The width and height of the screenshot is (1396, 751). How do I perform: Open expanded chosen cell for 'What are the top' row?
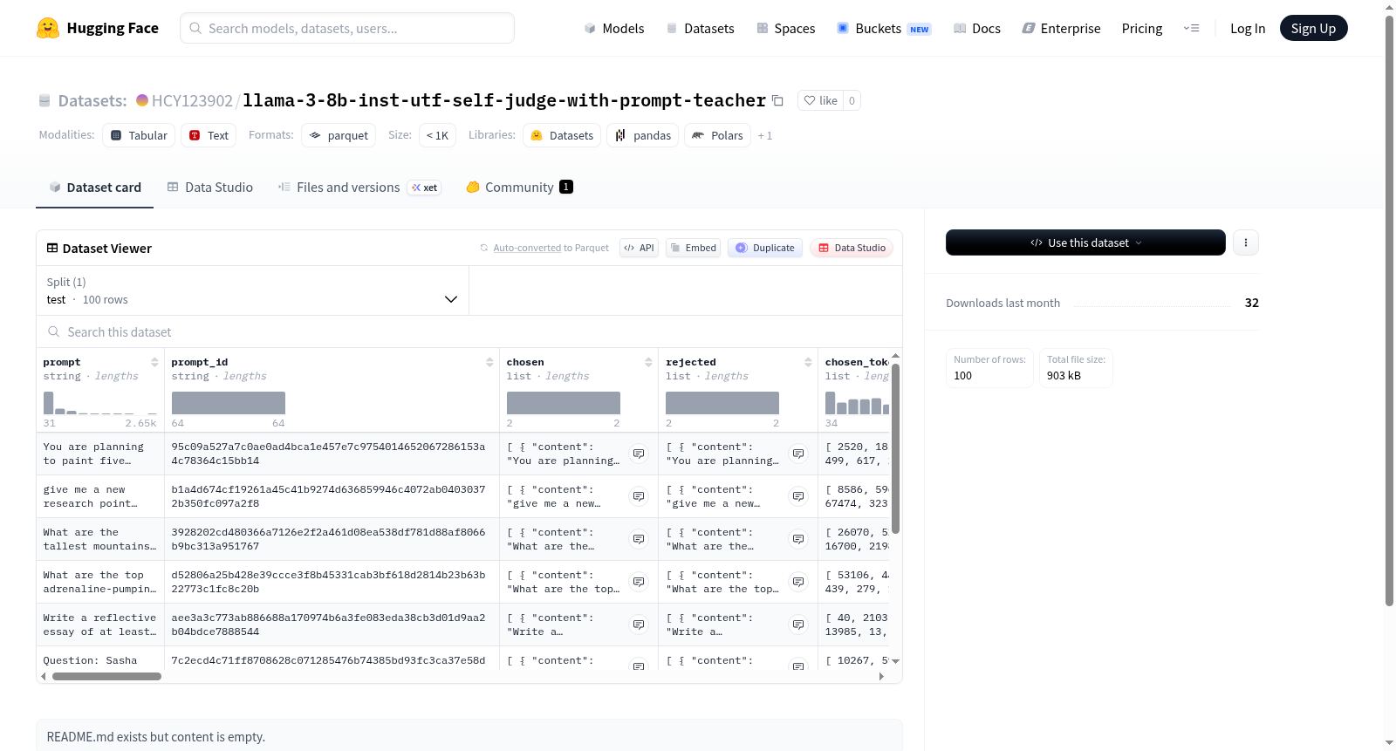pos(639,582)
